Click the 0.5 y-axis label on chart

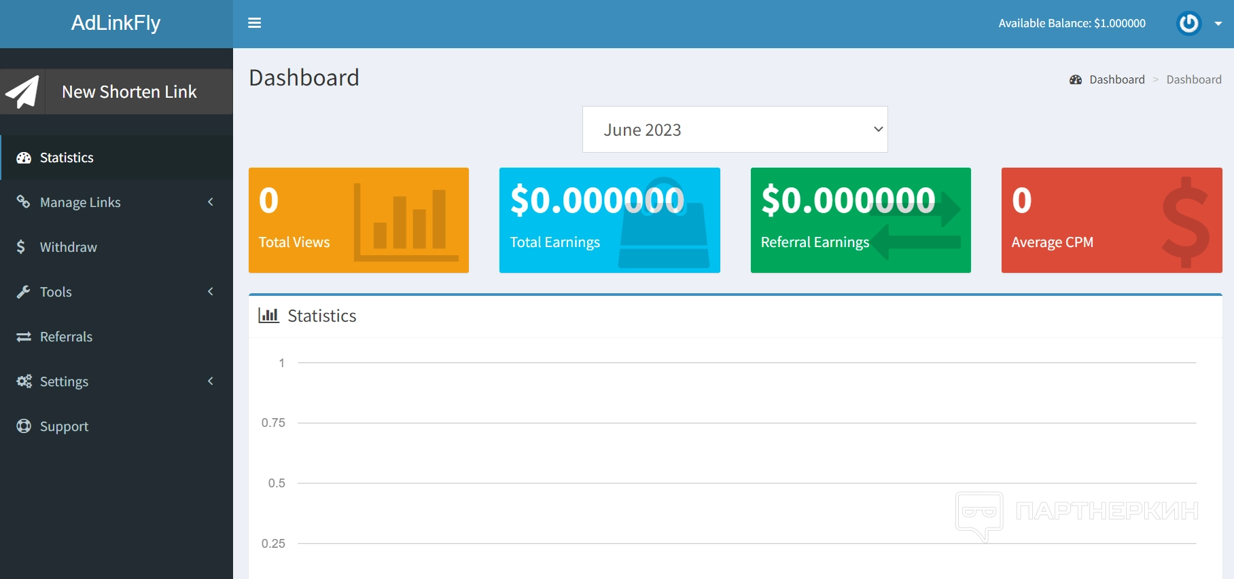click(x=277, y=483)
